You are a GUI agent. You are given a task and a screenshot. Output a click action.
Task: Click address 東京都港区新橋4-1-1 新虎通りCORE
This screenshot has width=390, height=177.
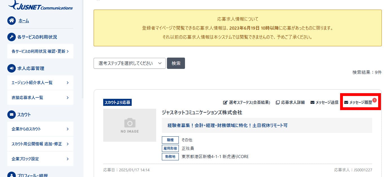[x=215, y=156]
